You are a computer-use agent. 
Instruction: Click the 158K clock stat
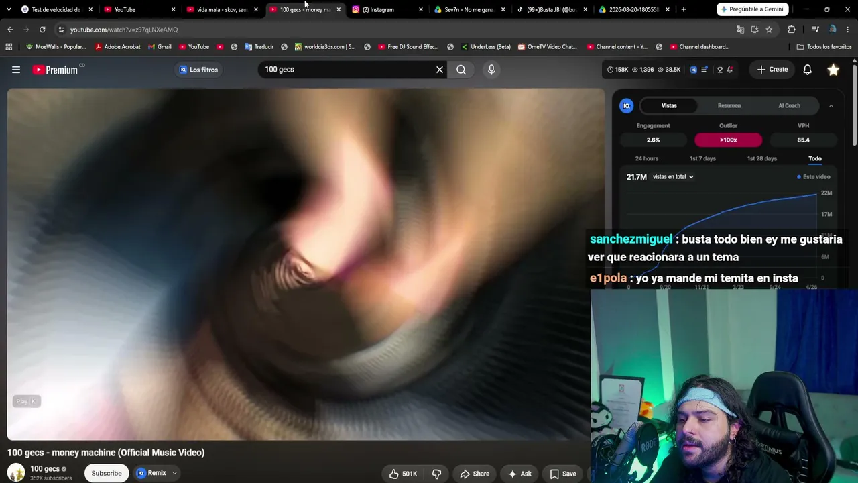618,70
